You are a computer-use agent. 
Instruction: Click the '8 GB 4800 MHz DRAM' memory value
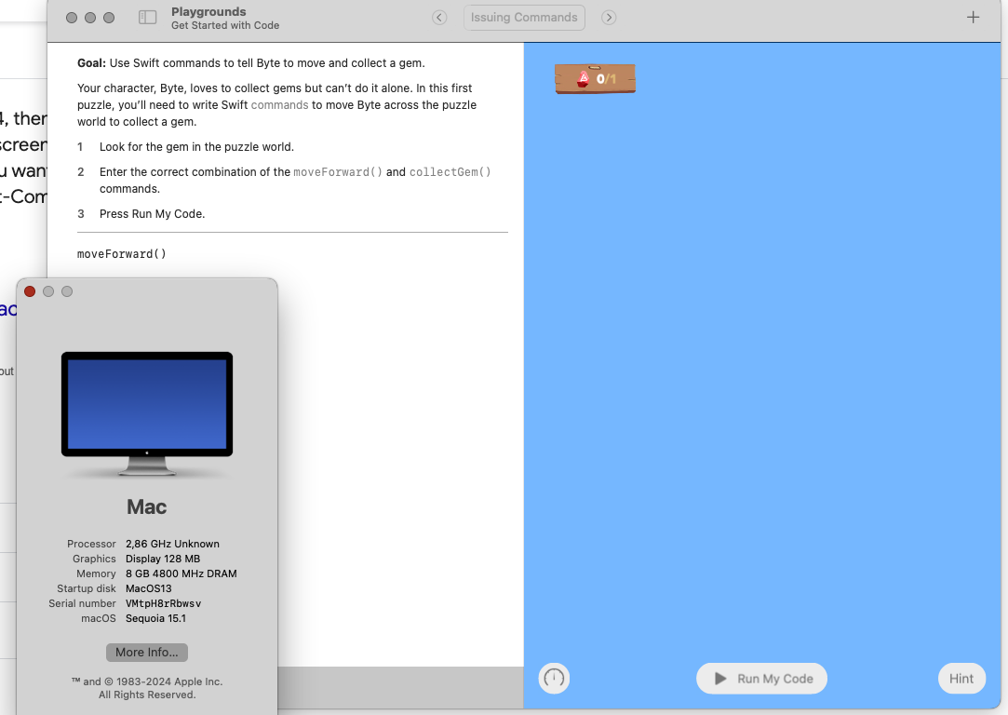point(181,573)
